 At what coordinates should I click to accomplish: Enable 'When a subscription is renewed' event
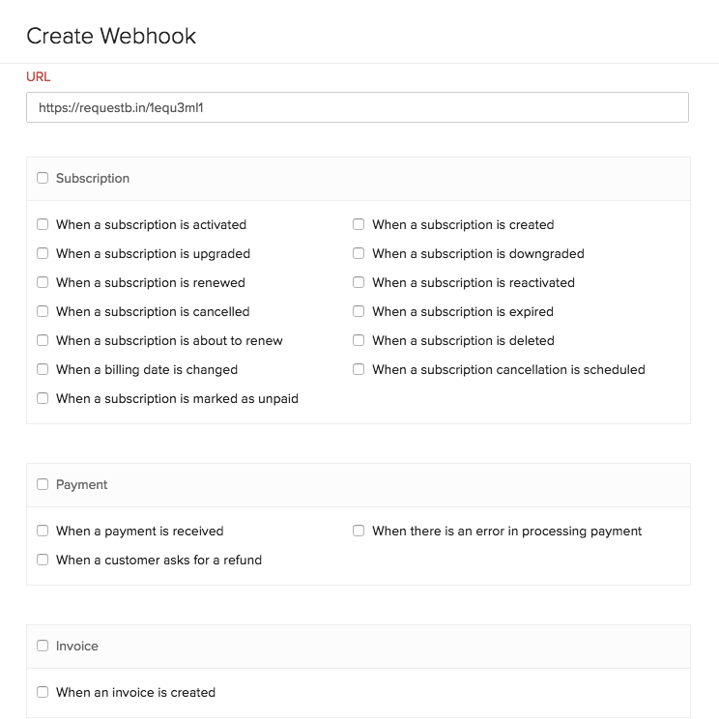pos(43,282)
